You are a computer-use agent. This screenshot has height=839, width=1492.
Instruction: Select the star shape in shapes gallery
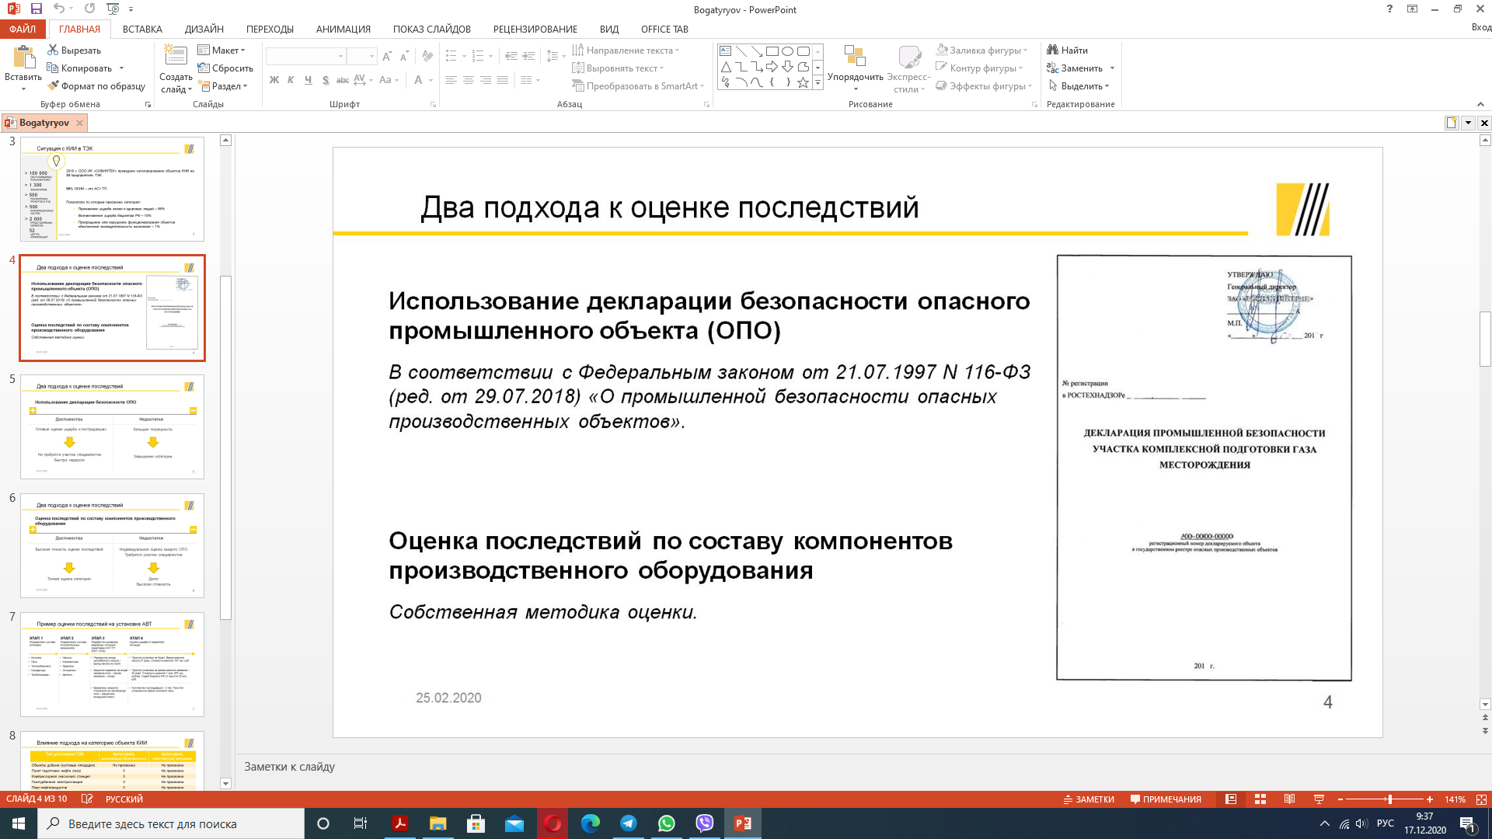803,82
